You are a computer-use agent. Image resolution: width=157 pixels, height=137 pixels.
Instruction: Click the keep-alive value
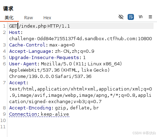tap(55, 114)
